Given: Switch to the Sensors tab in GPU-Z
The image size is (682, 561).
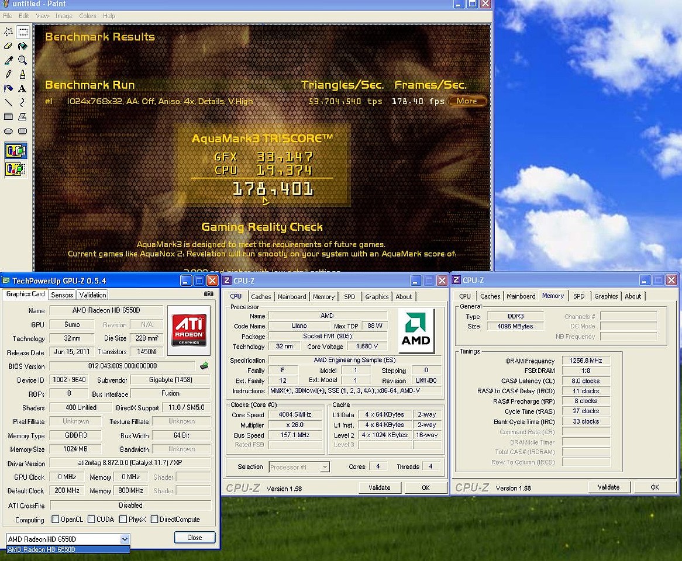Looking at the screenshot, I should point(62,295).
